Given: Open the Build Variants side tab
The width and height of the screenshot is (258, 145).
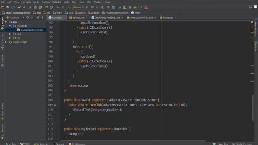Looking at the screenshot, I should [2, 111].
